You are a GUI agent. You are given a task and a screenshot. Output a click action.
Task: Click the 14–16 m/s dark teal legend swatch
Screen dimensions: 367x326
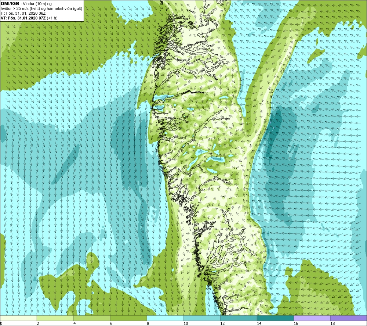coord(275,318)
